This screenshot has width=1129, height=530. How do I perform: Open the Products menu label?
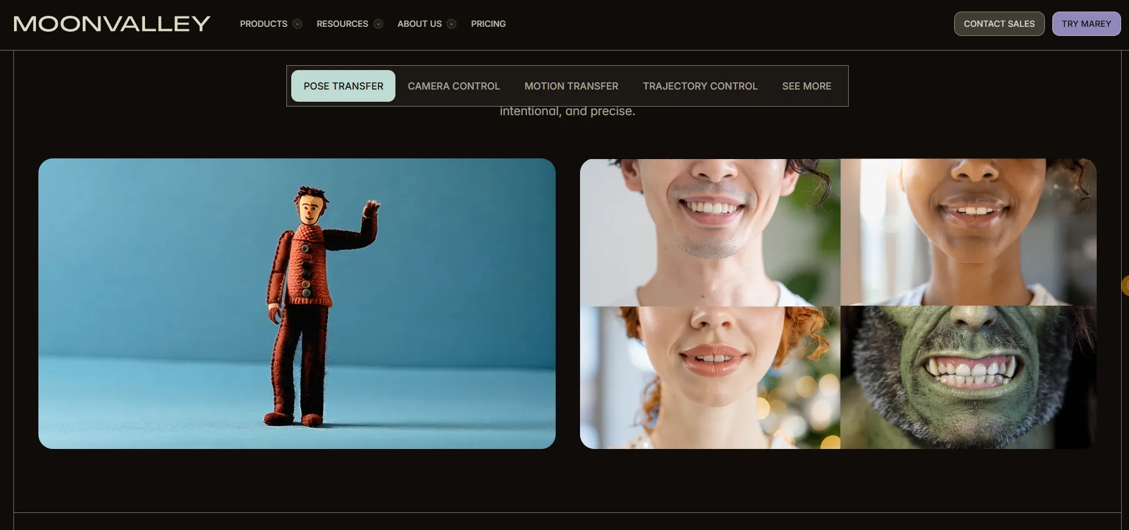click(x=263, y=24)
